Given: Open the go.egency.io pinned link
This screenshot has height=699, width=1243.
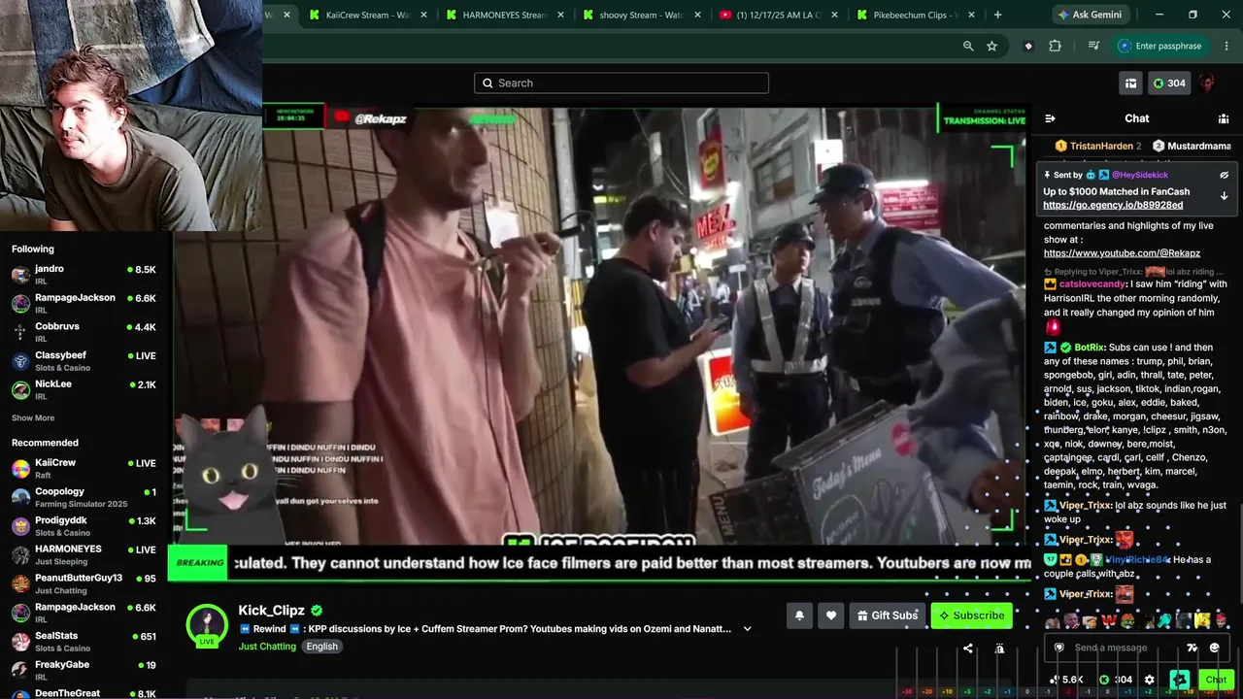Looking at the screenshot, I should (x=1113, y=205).
